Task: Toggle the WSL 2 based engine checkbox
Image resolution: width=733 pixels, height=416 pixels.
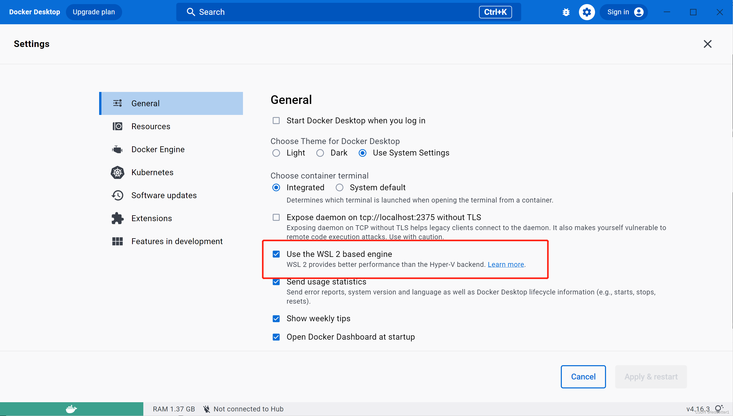Action: point(276,254)
